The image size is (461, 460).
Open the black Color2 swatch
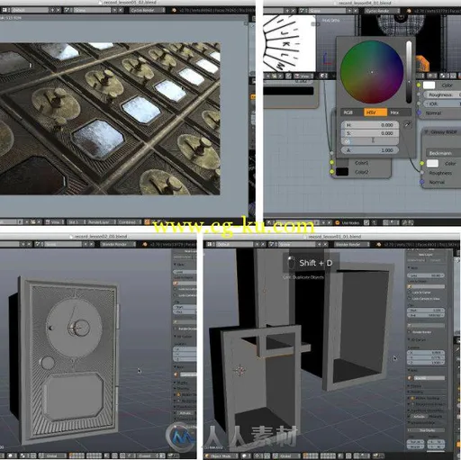pyautogui.click(x=342, y=172)
